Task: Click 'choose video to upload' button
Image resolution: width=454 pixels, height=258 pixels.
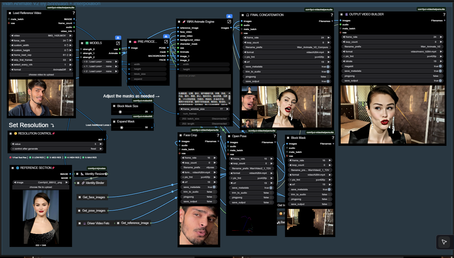Action: click(x=41, y=75)
